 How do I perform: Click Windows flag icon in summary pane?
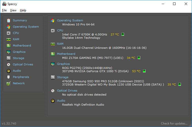[53, 21]
